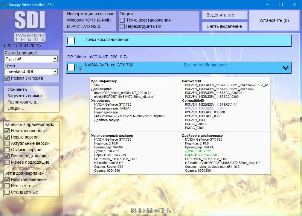302x216 pixels.
Task: Maximize the Snappy Driver Installer window
Action: coord(281,4)
